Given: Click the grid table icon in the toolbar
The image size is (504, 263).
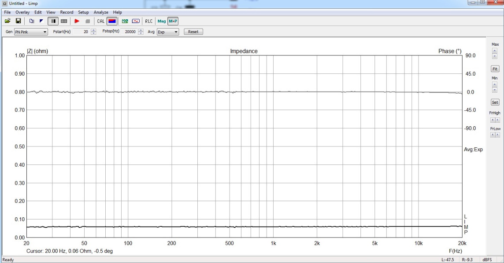Looking at the screenshot, I should (64, 21).
